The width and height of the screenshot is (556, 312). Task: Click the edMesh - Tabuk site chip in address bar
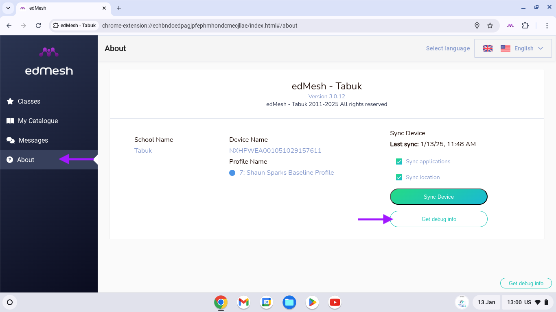click(x=74, y=26)
